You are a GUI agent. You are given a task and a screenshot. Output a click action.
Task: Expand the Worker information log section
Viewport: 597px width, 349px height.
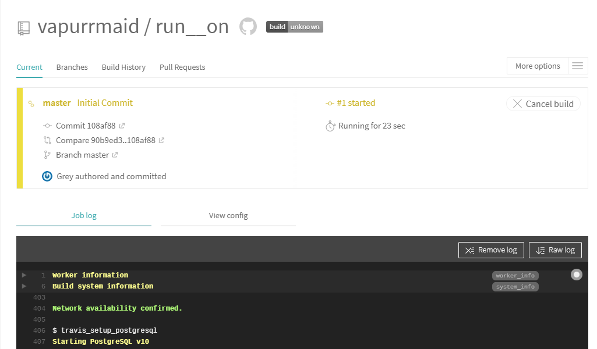(x=23, y=275)
